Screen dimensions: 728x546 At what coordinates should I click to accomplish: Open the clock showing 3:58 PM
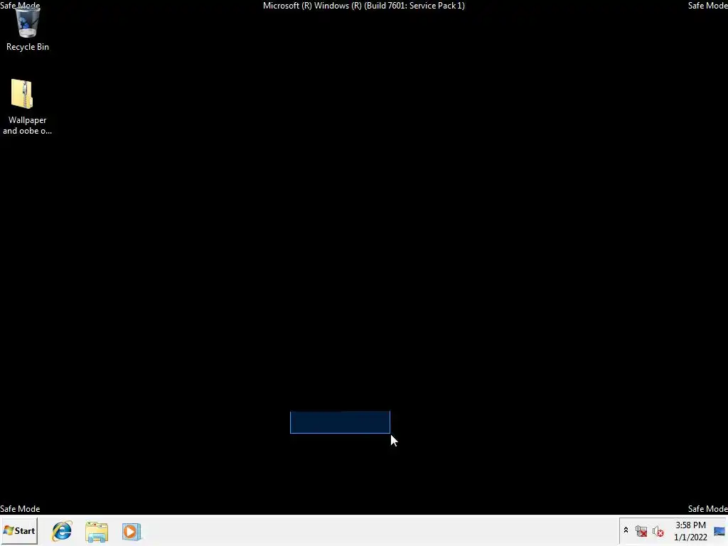(690, 531)
